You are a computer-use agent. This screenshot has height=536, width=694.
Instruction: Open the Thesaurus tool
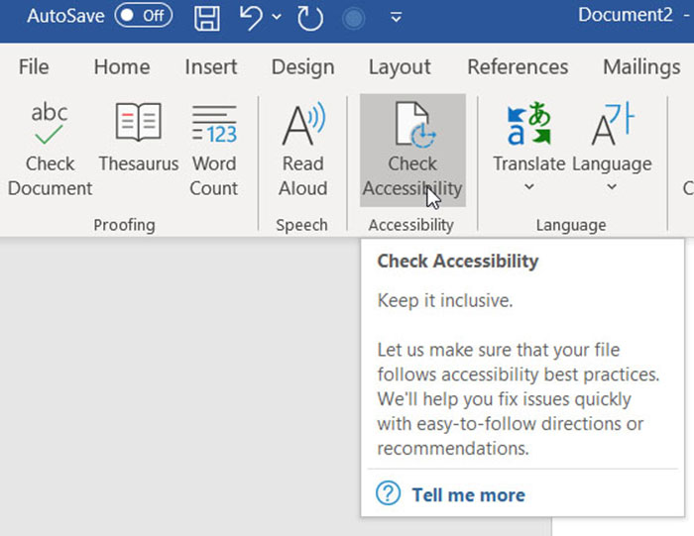tap(138, 125)
